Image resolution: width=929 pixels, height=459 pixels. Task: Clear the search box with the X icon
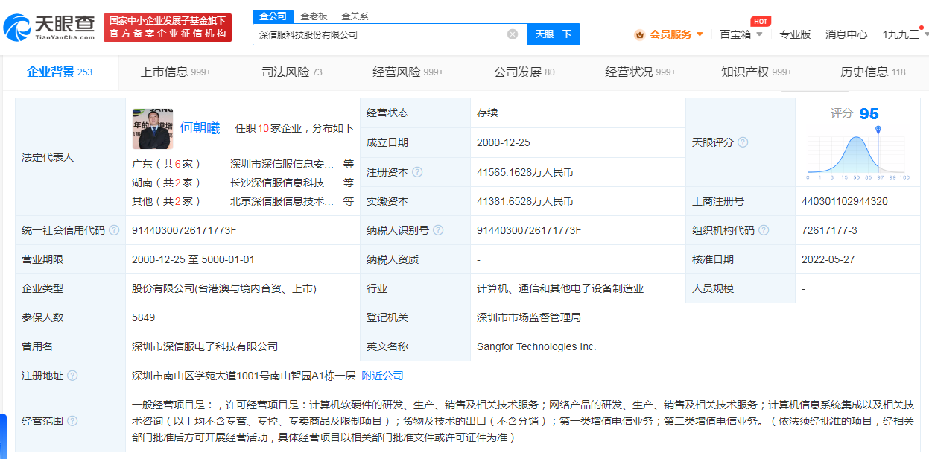coord(513,34)
